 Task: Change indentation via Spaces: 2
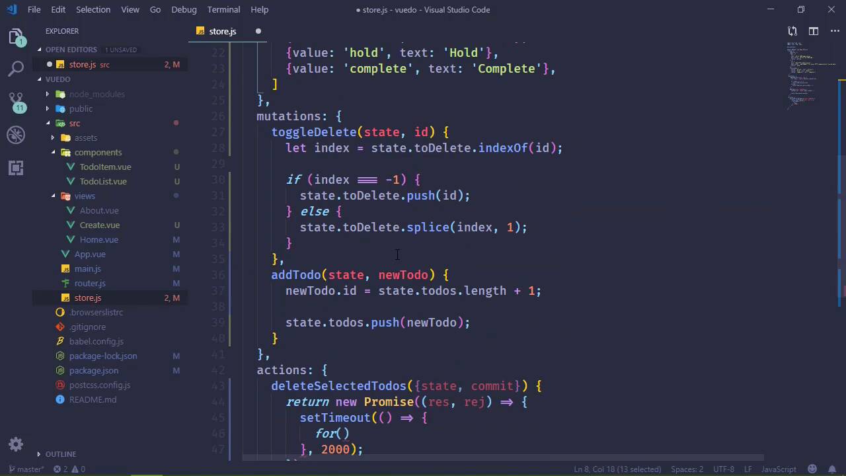pyautogui.click(x=687, y=469)
